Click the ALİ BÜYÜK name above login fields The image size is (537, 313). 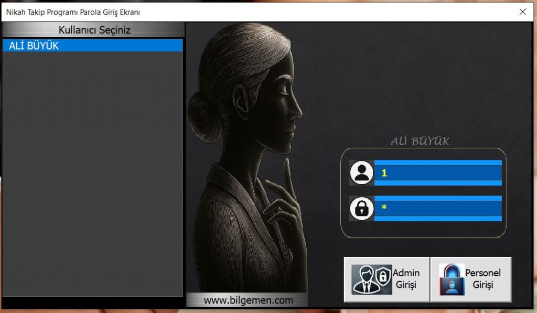[420, 141]
